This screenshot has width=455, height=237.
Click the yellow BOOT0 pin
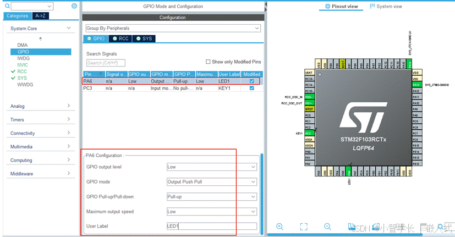click(342, 64)
